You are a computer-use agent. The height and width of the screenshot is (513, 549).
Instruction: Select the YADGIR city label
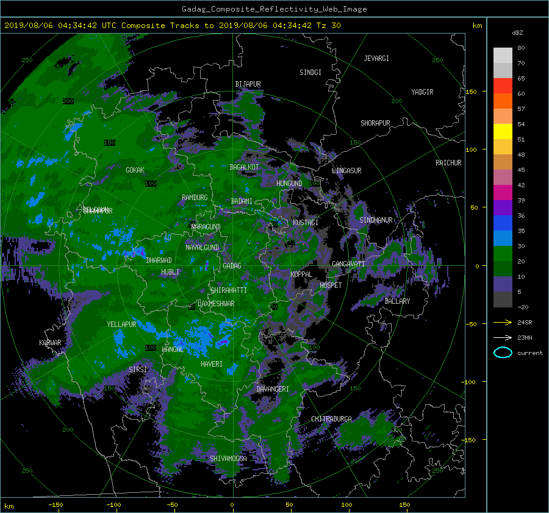pos(422,92)
